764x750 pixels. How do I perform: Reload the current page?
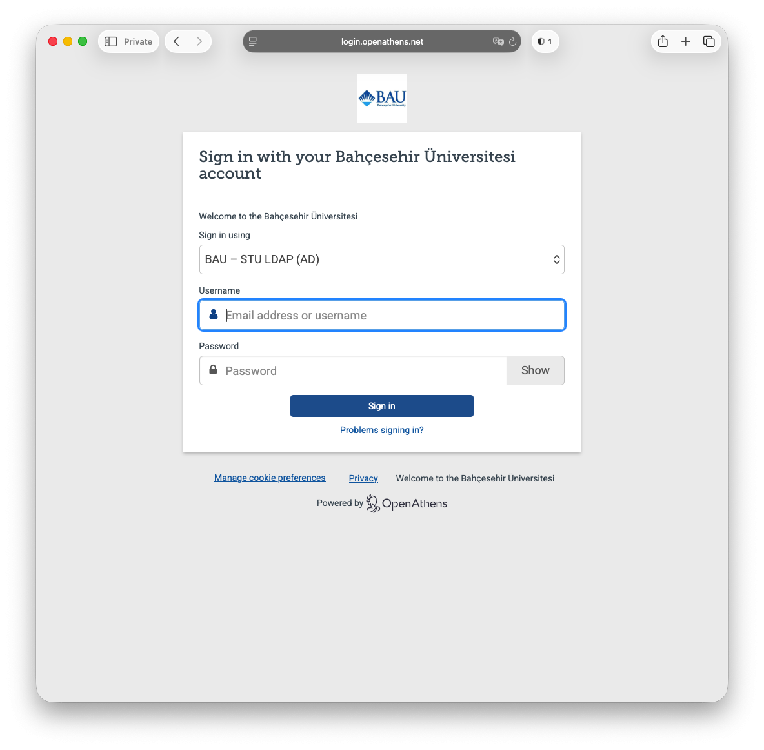513,41
